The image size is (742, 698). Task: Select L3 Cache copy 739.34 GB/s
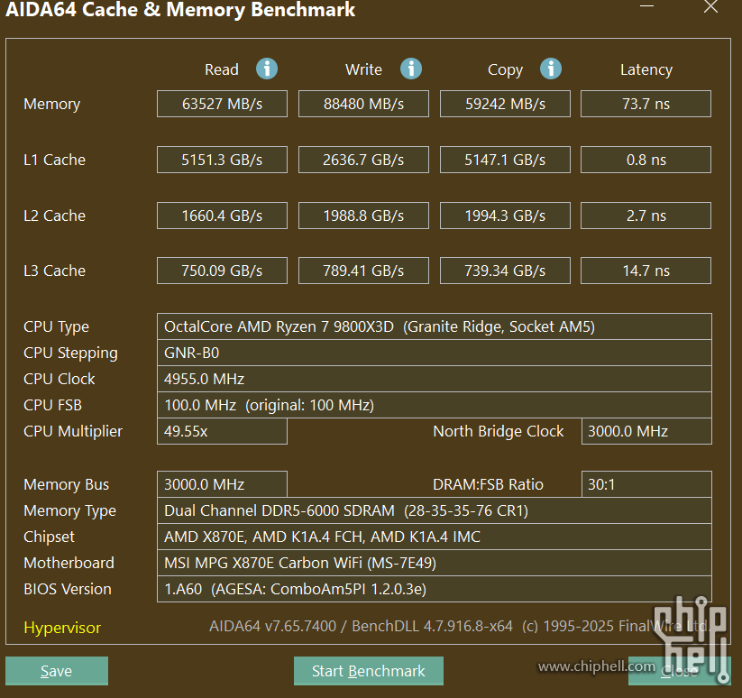505,271
